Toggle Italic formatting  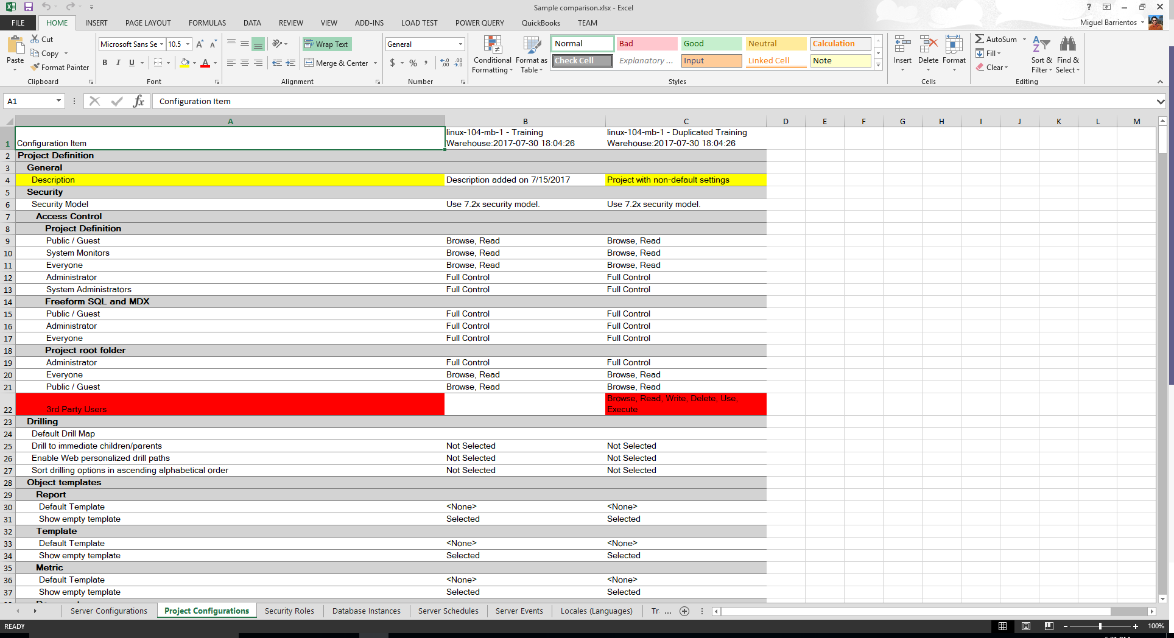pyautogui.click(x=118, y=63)
